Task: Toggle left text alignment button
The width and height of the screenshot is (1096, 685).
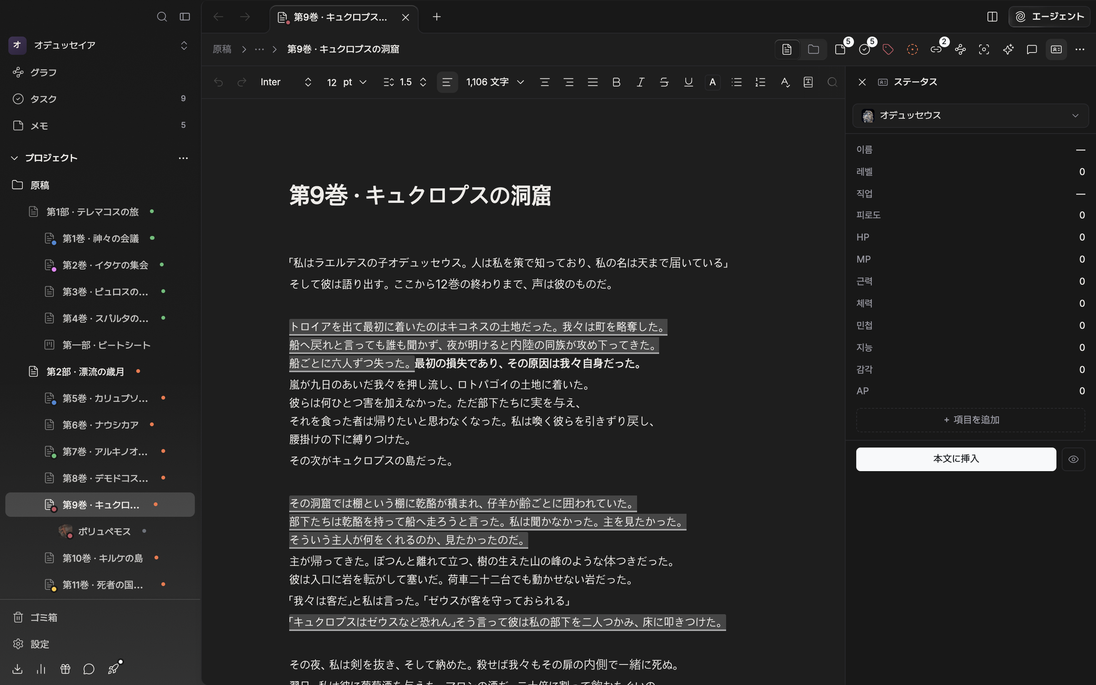Action: [447, 82]
